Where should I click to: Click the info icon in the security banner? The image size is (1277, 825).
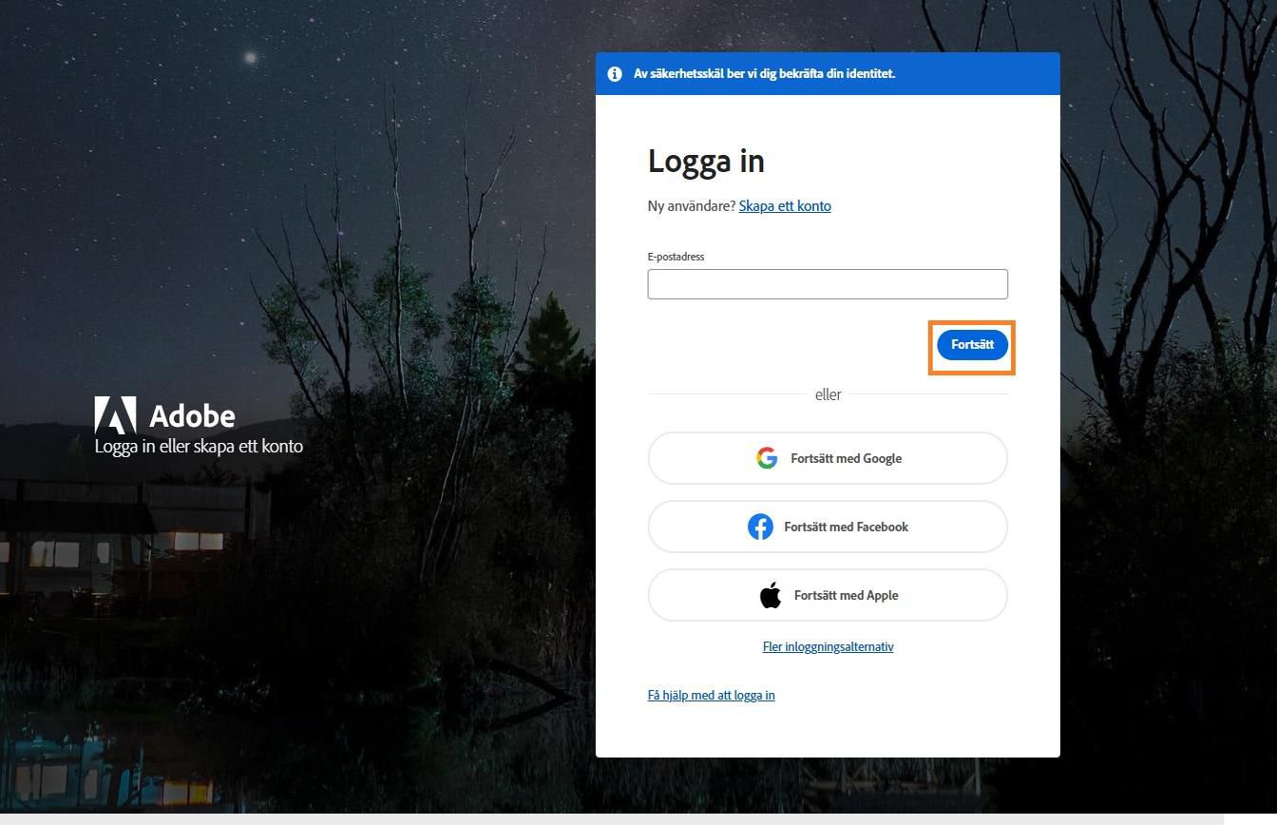point(615,74)
